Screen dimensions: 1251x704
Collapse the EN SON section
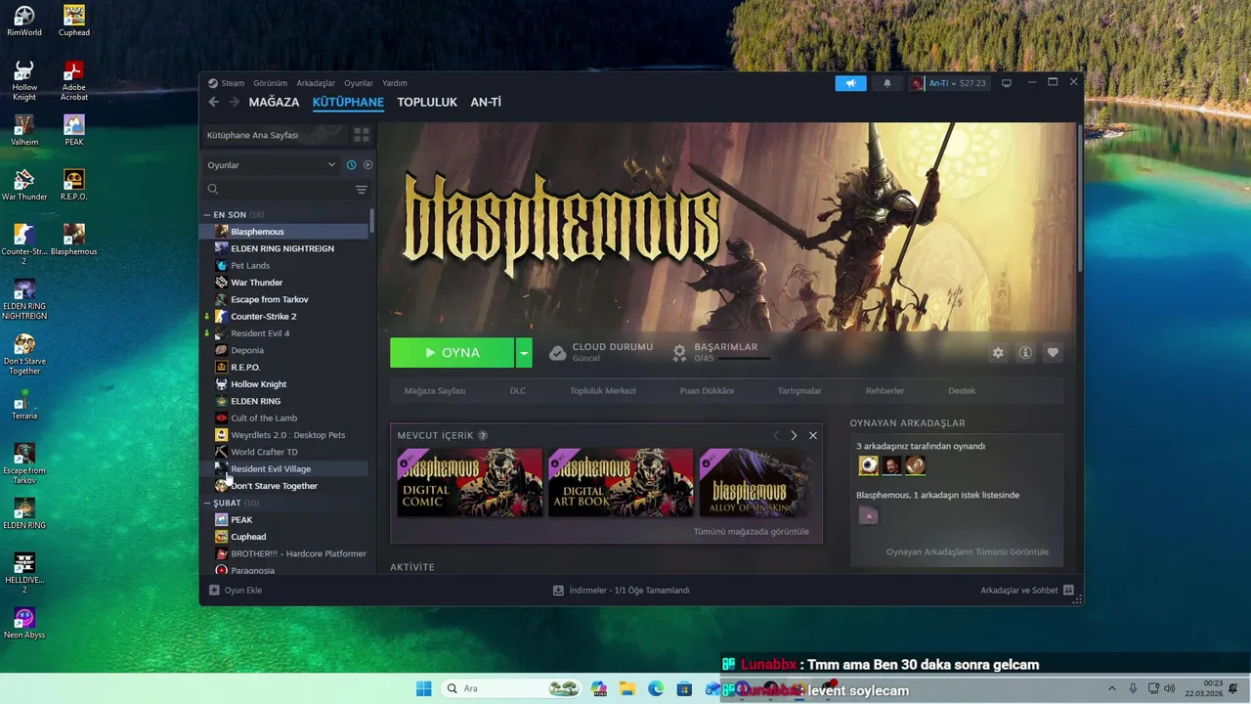click(207, 215)
